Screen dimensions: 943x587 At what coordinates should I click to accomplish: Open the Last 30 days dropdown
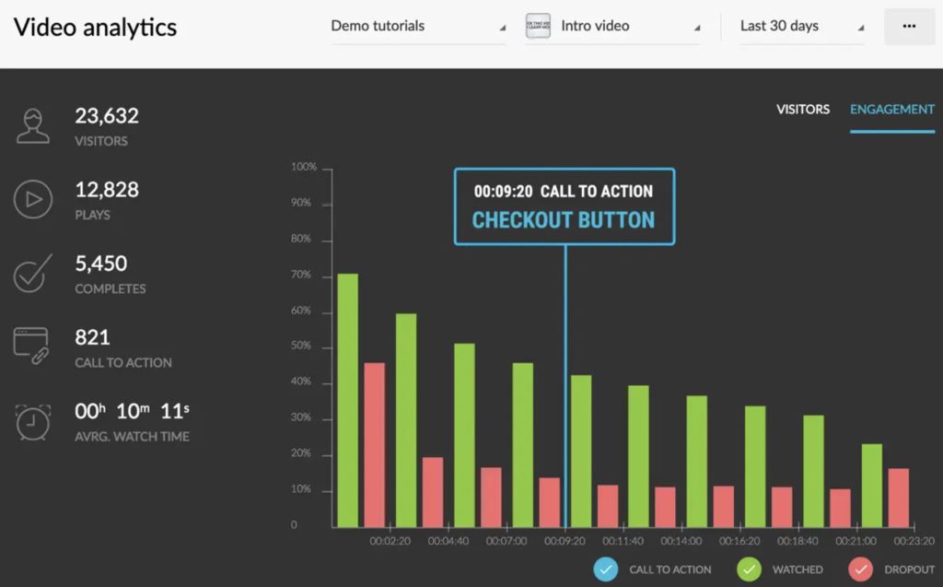pyautogui.click(x=802, y=27)
